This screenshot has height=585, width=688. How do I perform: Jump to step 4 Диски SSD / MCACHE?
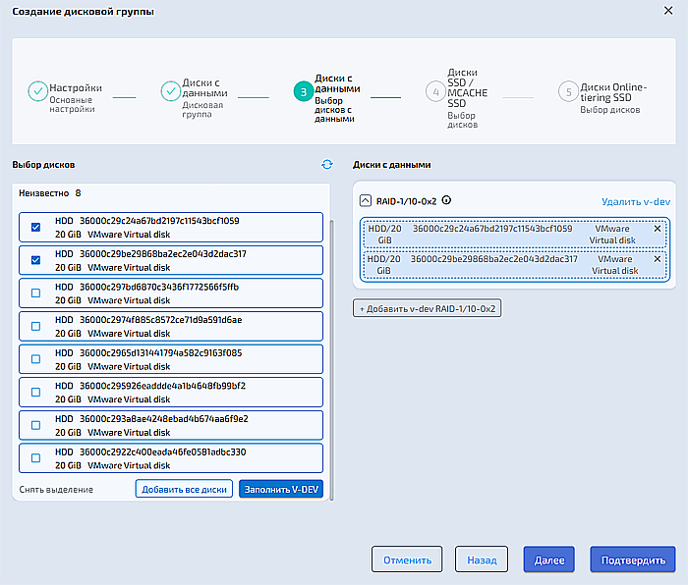435,91
